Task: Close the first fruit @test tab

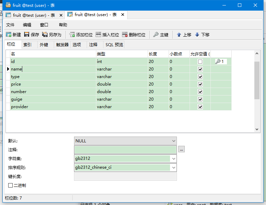Action: pyautogui.click(x=61, y=15)
